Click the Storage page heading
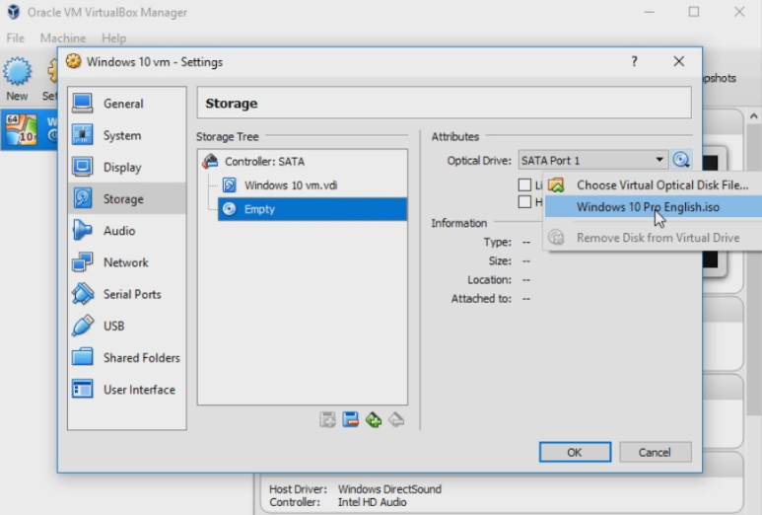Image resolution: width=762 pixels, height=515 pixels. [x=232, y=104]
